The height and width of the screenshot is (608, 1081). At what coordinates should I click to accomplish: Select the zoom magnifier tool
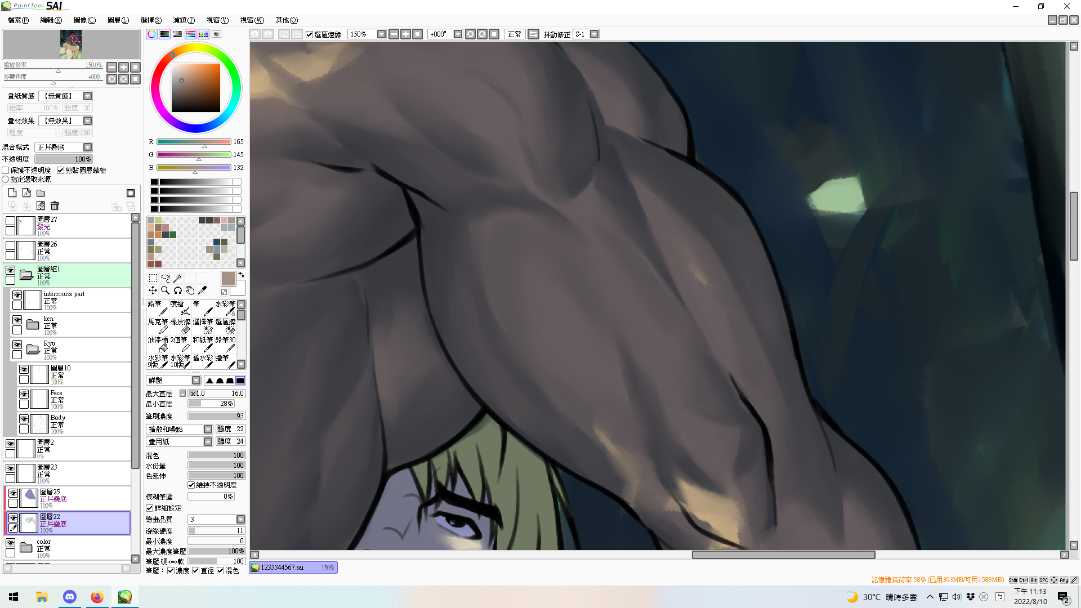click(165, 290)
